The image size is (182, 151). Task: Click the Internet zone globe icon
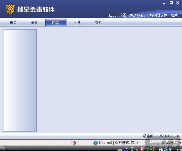95,143
